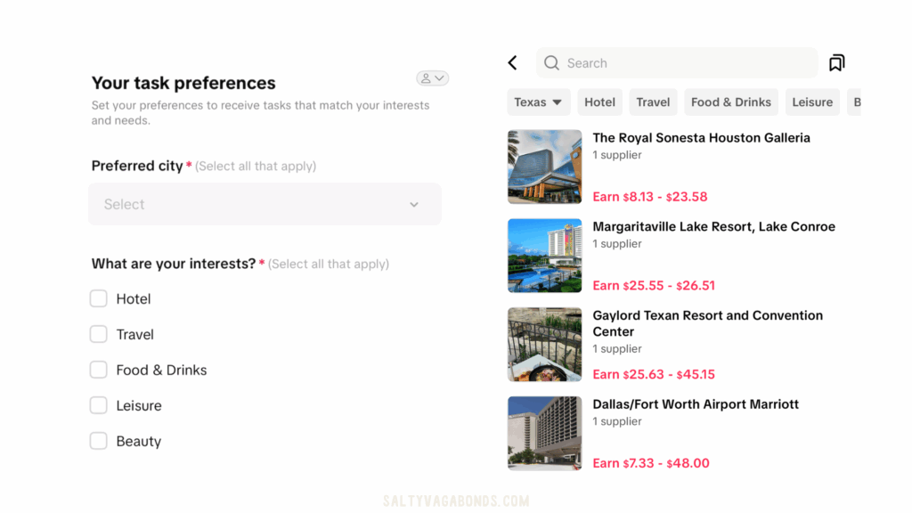
Task: Open the Margaritaville Lake Resort thumbnail image
Action: click(x=544, y=256)
